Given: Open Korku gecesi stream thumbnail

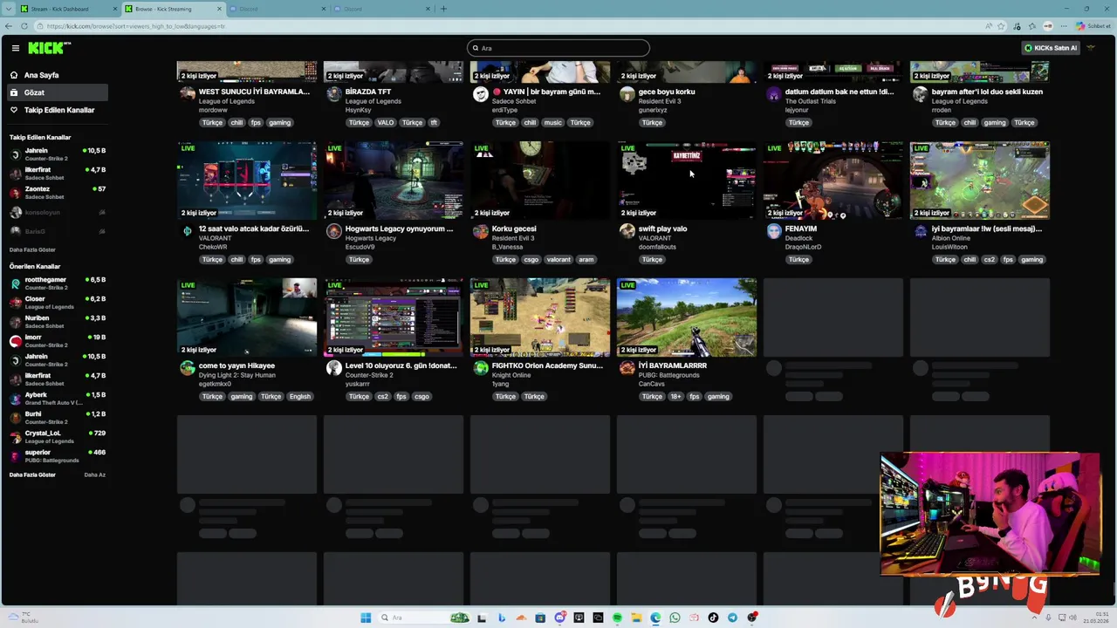Looking at the screenshot, I should point(540,181).
